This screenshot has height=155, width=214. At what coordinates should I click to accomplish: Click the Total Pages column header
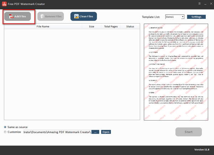111,27
